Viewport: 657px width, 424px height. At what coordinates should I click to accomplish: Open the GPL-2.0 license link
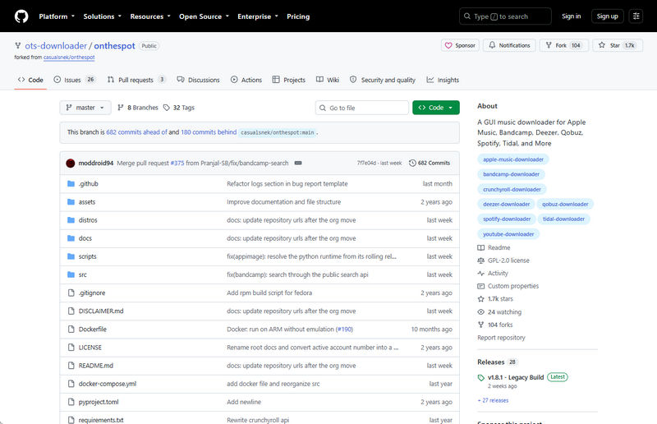[x=503, y=260]
